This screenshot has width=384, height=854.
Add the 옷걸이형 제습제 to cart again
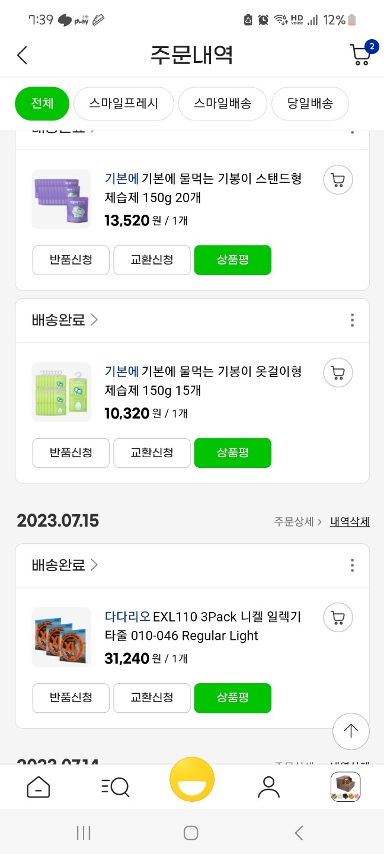tap(337, 372)
